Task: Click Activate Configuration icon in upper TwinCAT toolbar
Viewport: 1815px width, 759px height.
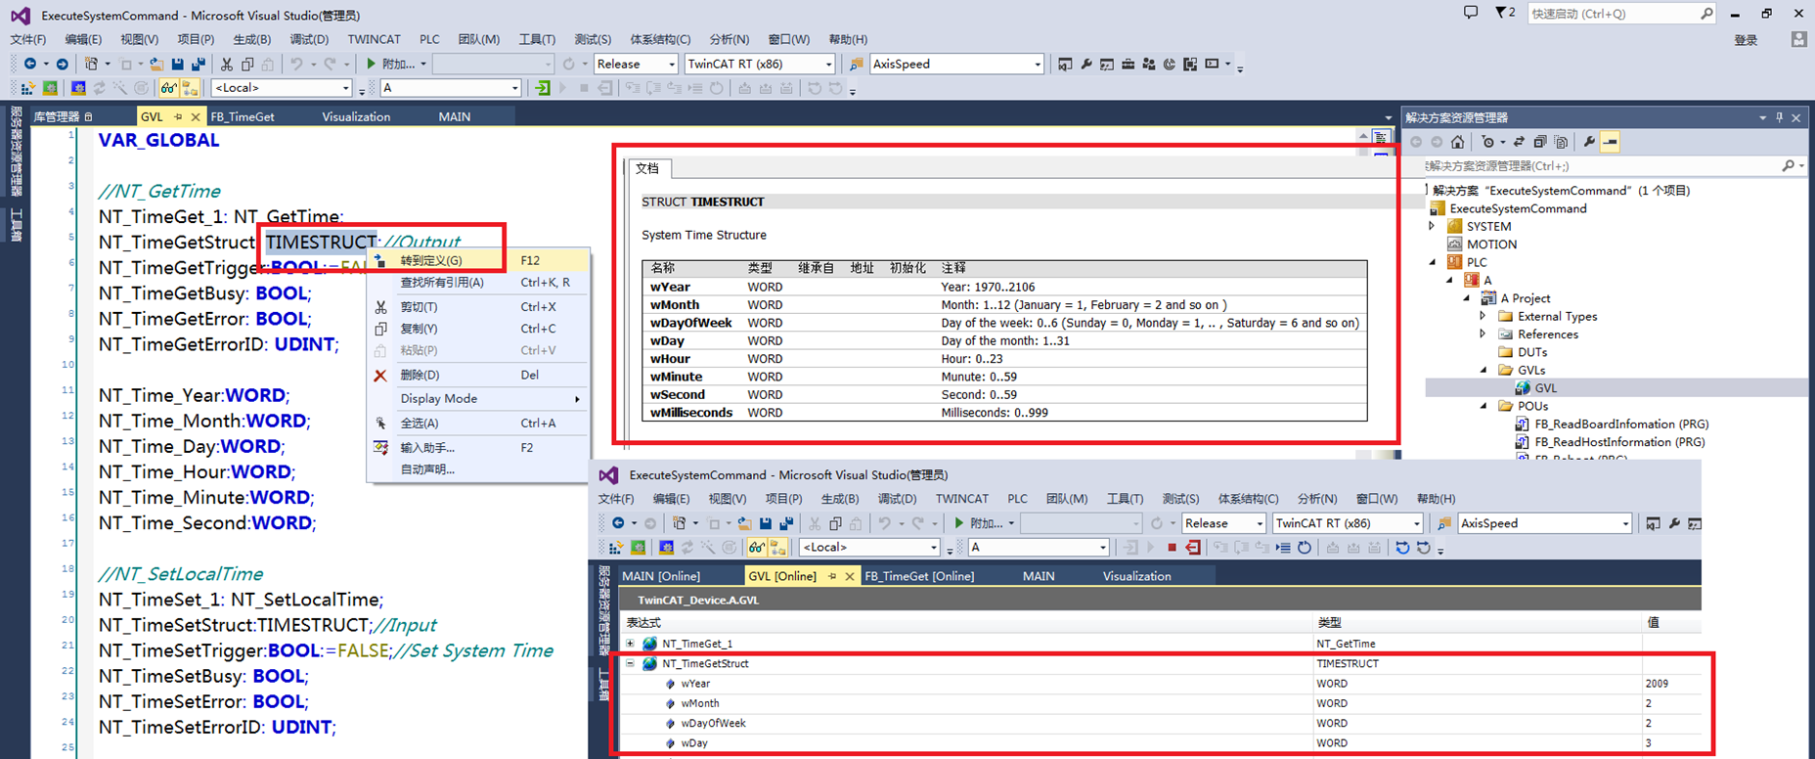Action: click(28, 88)
